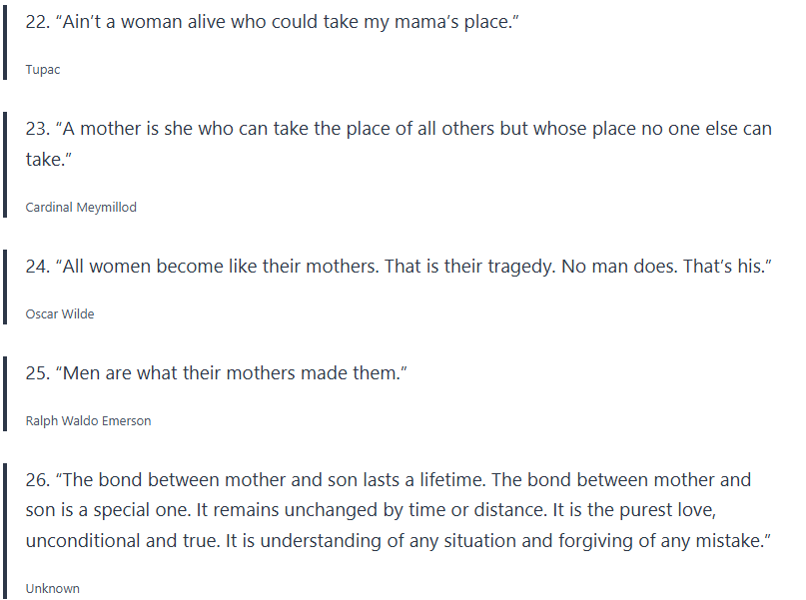Click the vertical bar beside the Tupac quote
The image size is (806, 600).
[5, 43]
